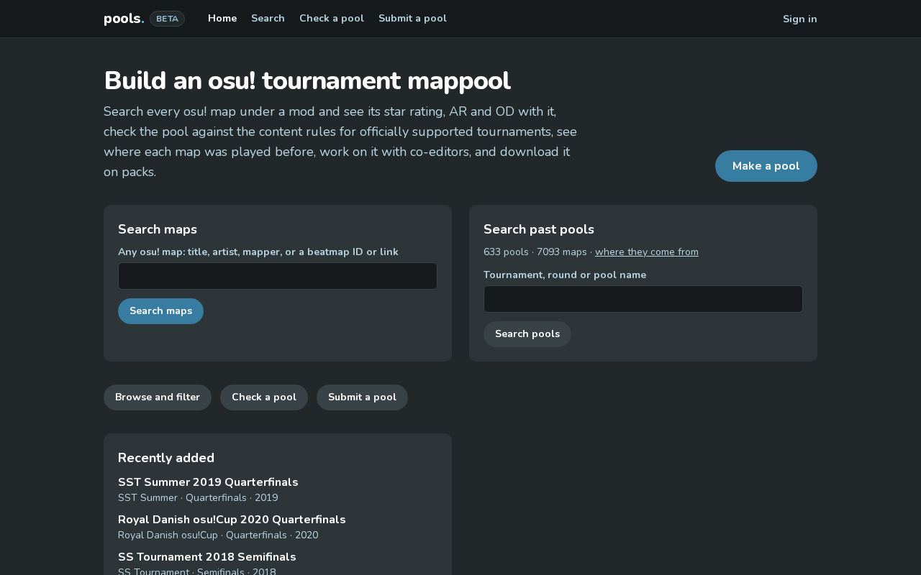Focus the tournament or pool name field
Viewport: 921px width, 575px height.
tap(643, 299)
